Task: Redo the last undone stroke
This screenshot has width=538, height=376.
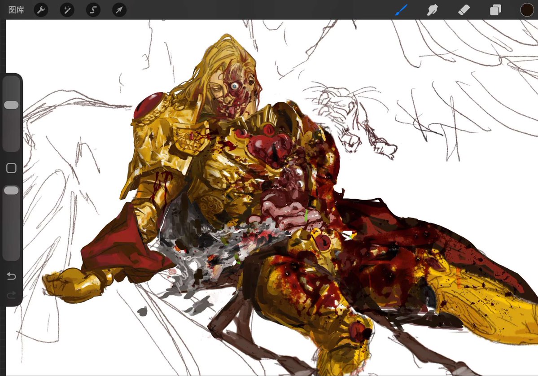Action: tap(11, 295)
